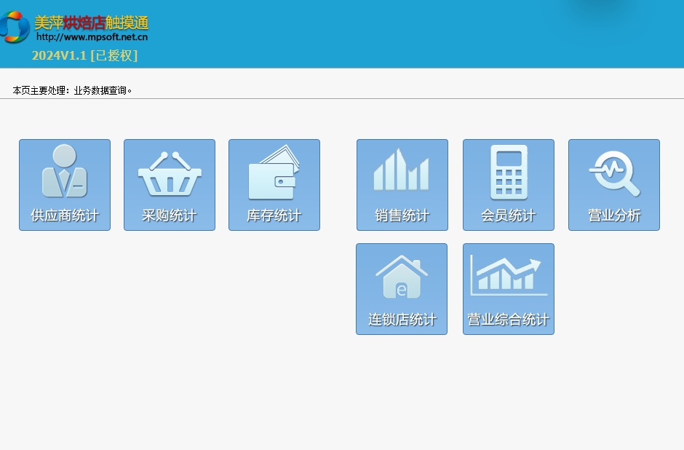Click the supplier businessman icon

click(64, 172)
